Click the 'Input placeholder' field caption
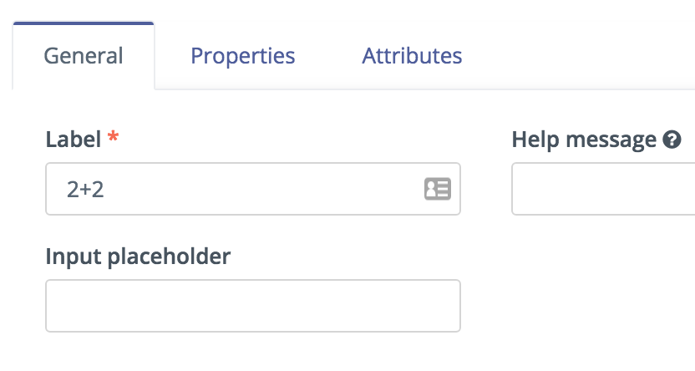The image size is (695, 371). point(138,257)
